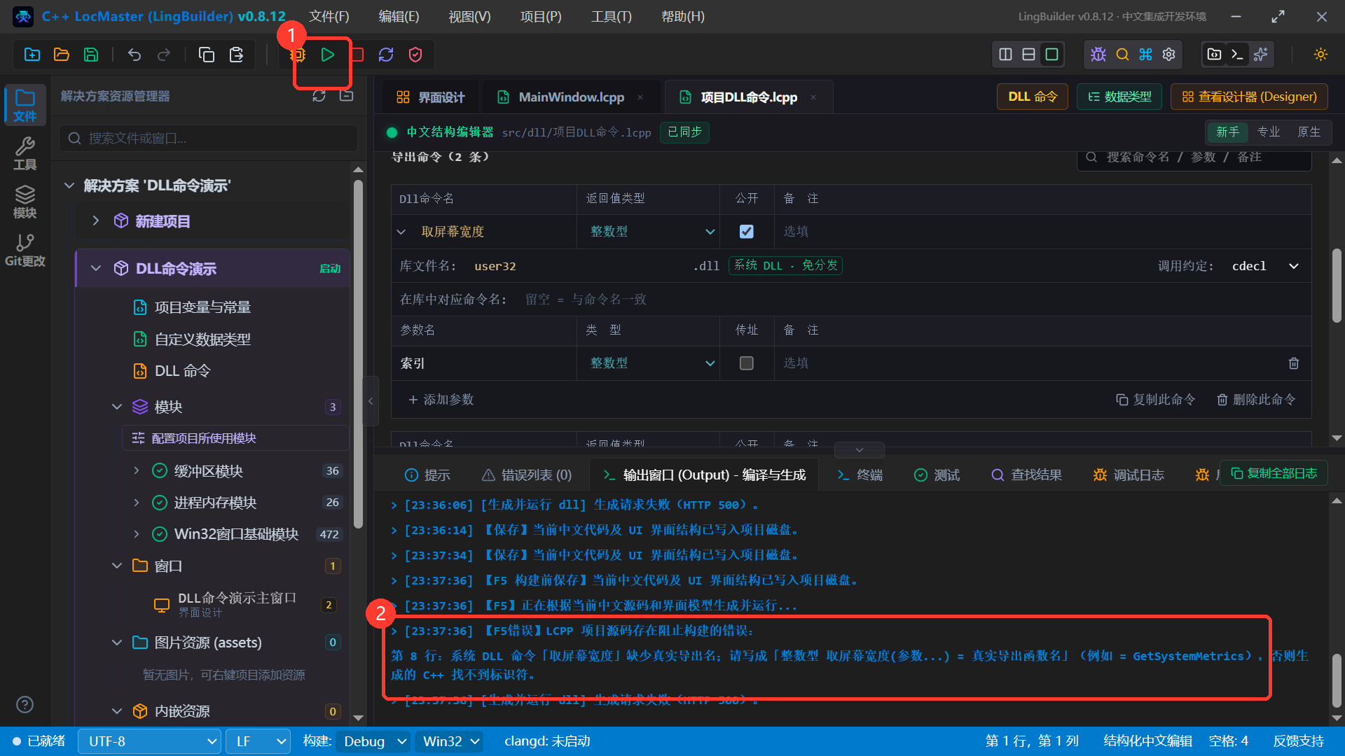This screenshot has height=756, width=1345.
Task: Select the side-by-side split layout toggle
Action: pos(1006,55)
